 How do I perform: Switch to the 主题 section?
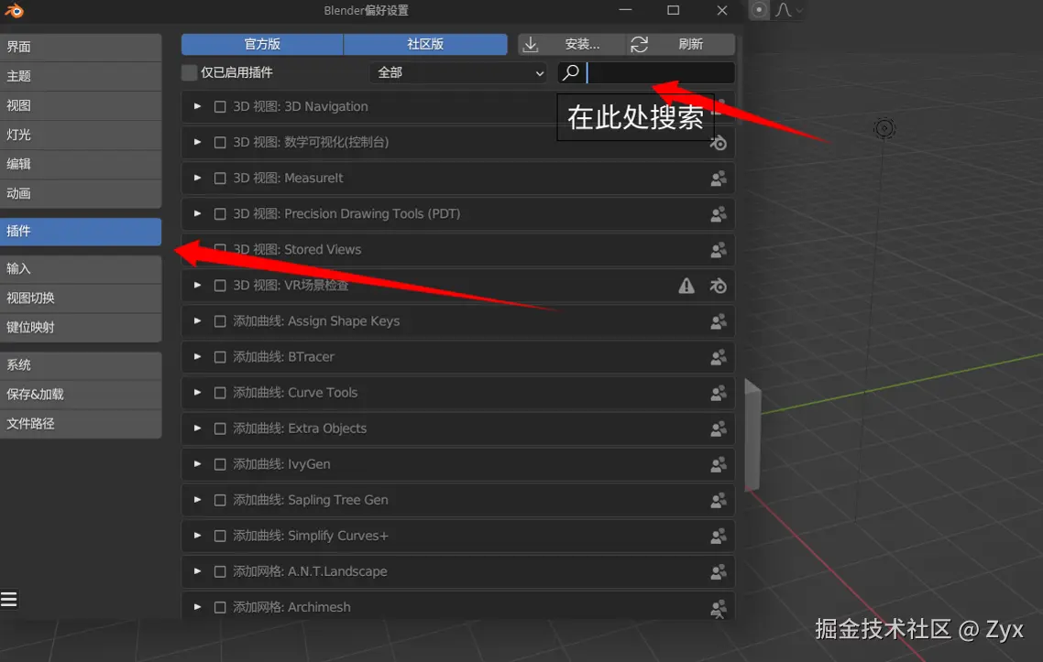point(81,76)
